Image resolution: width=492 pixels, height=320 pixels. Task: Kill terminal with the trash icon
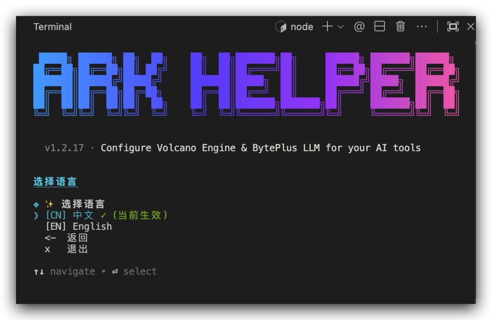pyautogui.click(x=400, y=26)
